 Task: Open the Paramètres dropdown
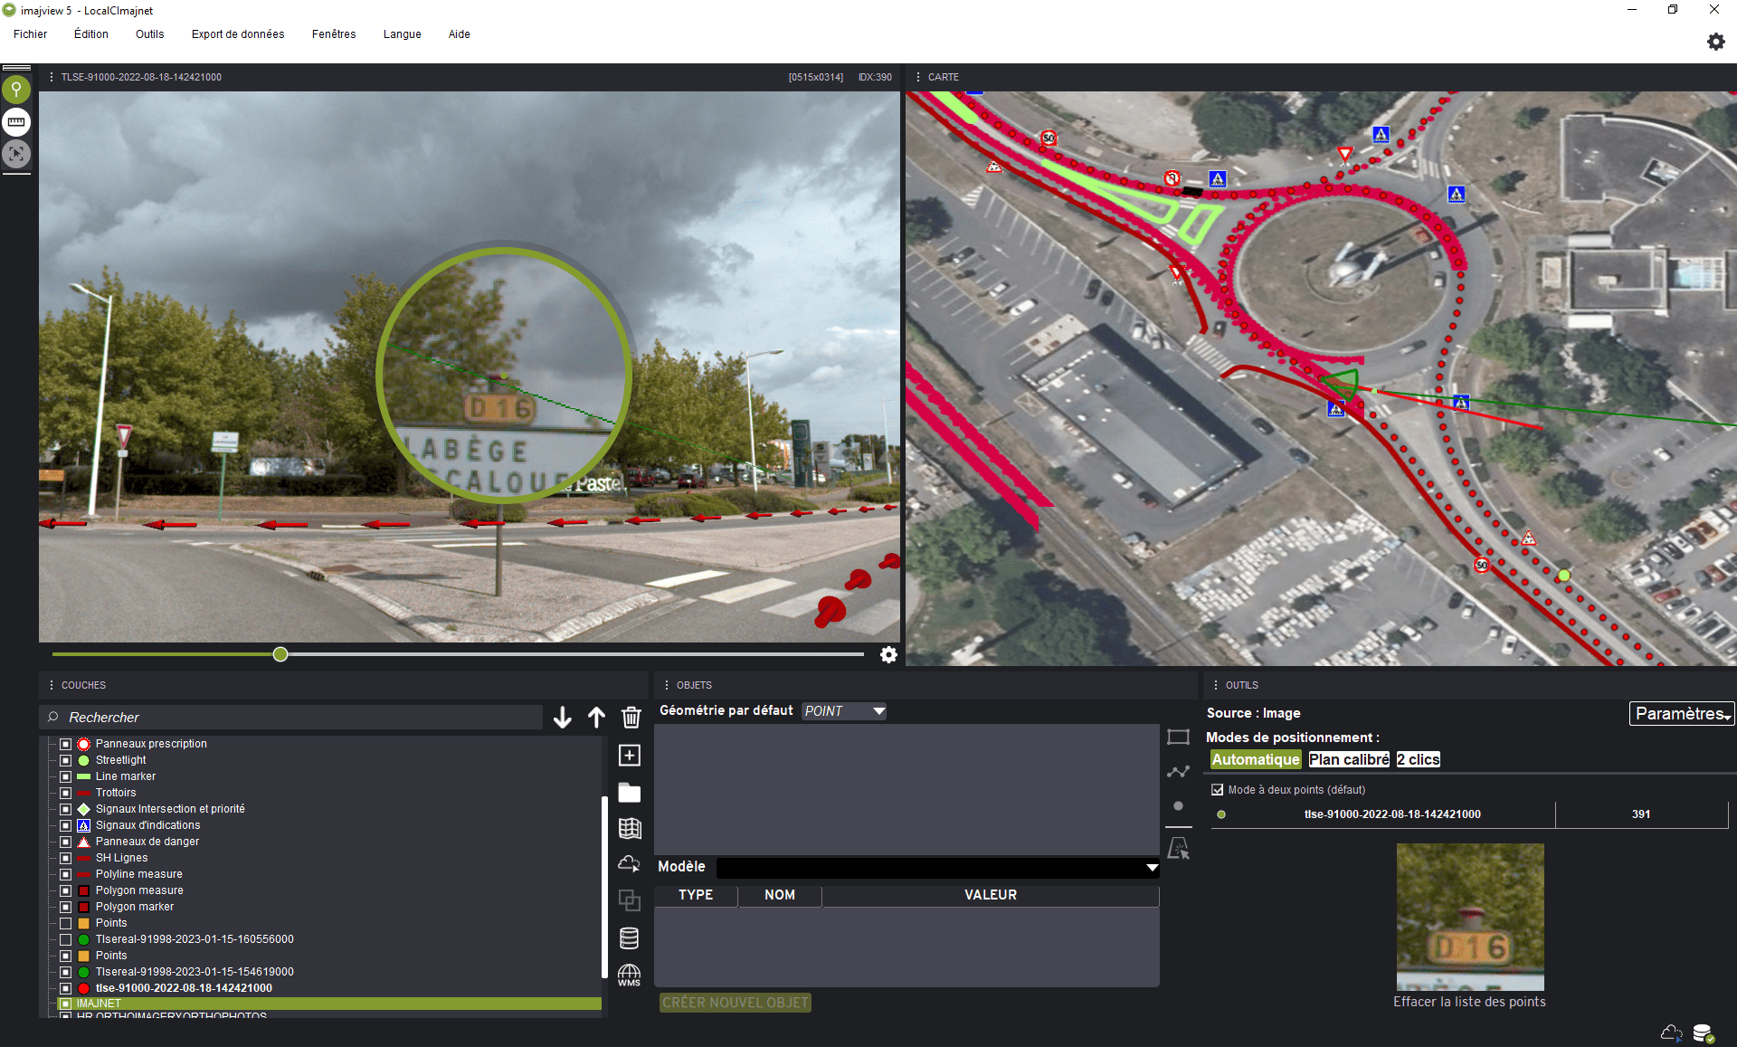pyautogui.click(x=1682, y=714)
